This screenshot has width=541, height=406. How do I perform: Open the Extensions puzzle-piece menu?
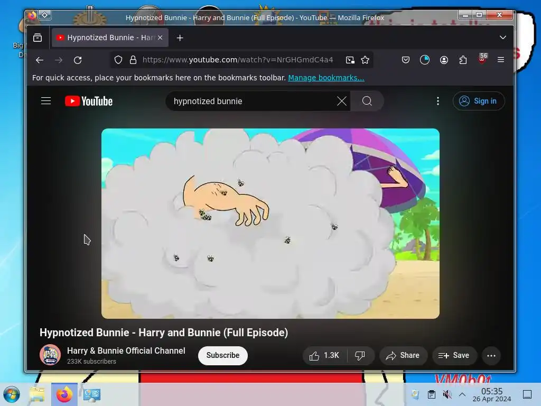(463, 60)
